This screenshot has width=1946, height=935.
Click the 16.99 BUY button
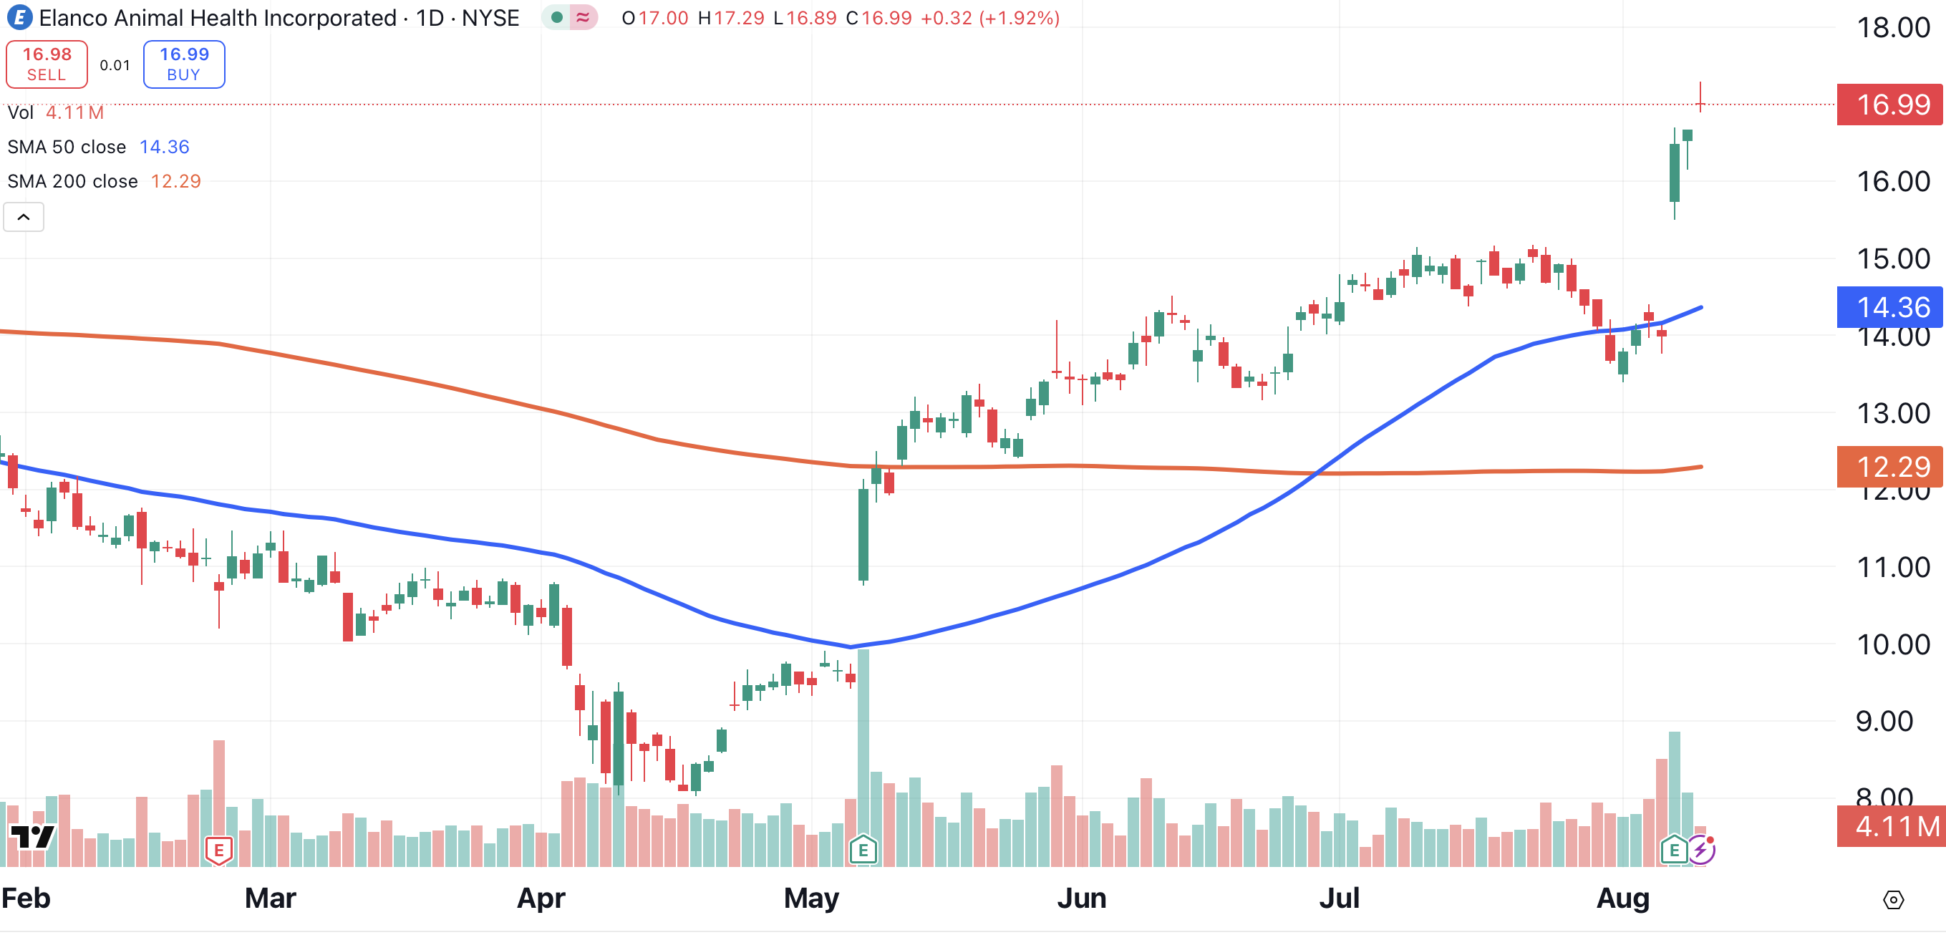(183, 64)
